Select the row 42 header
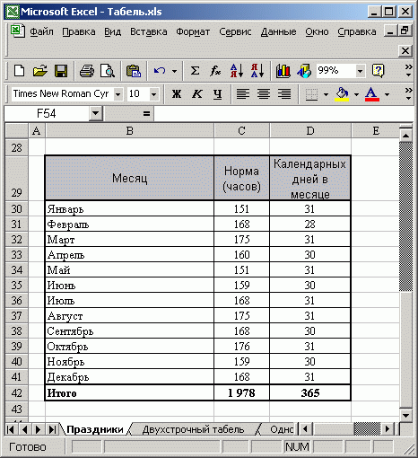Screen dimensions: 418x458 (x=17, y=392)
